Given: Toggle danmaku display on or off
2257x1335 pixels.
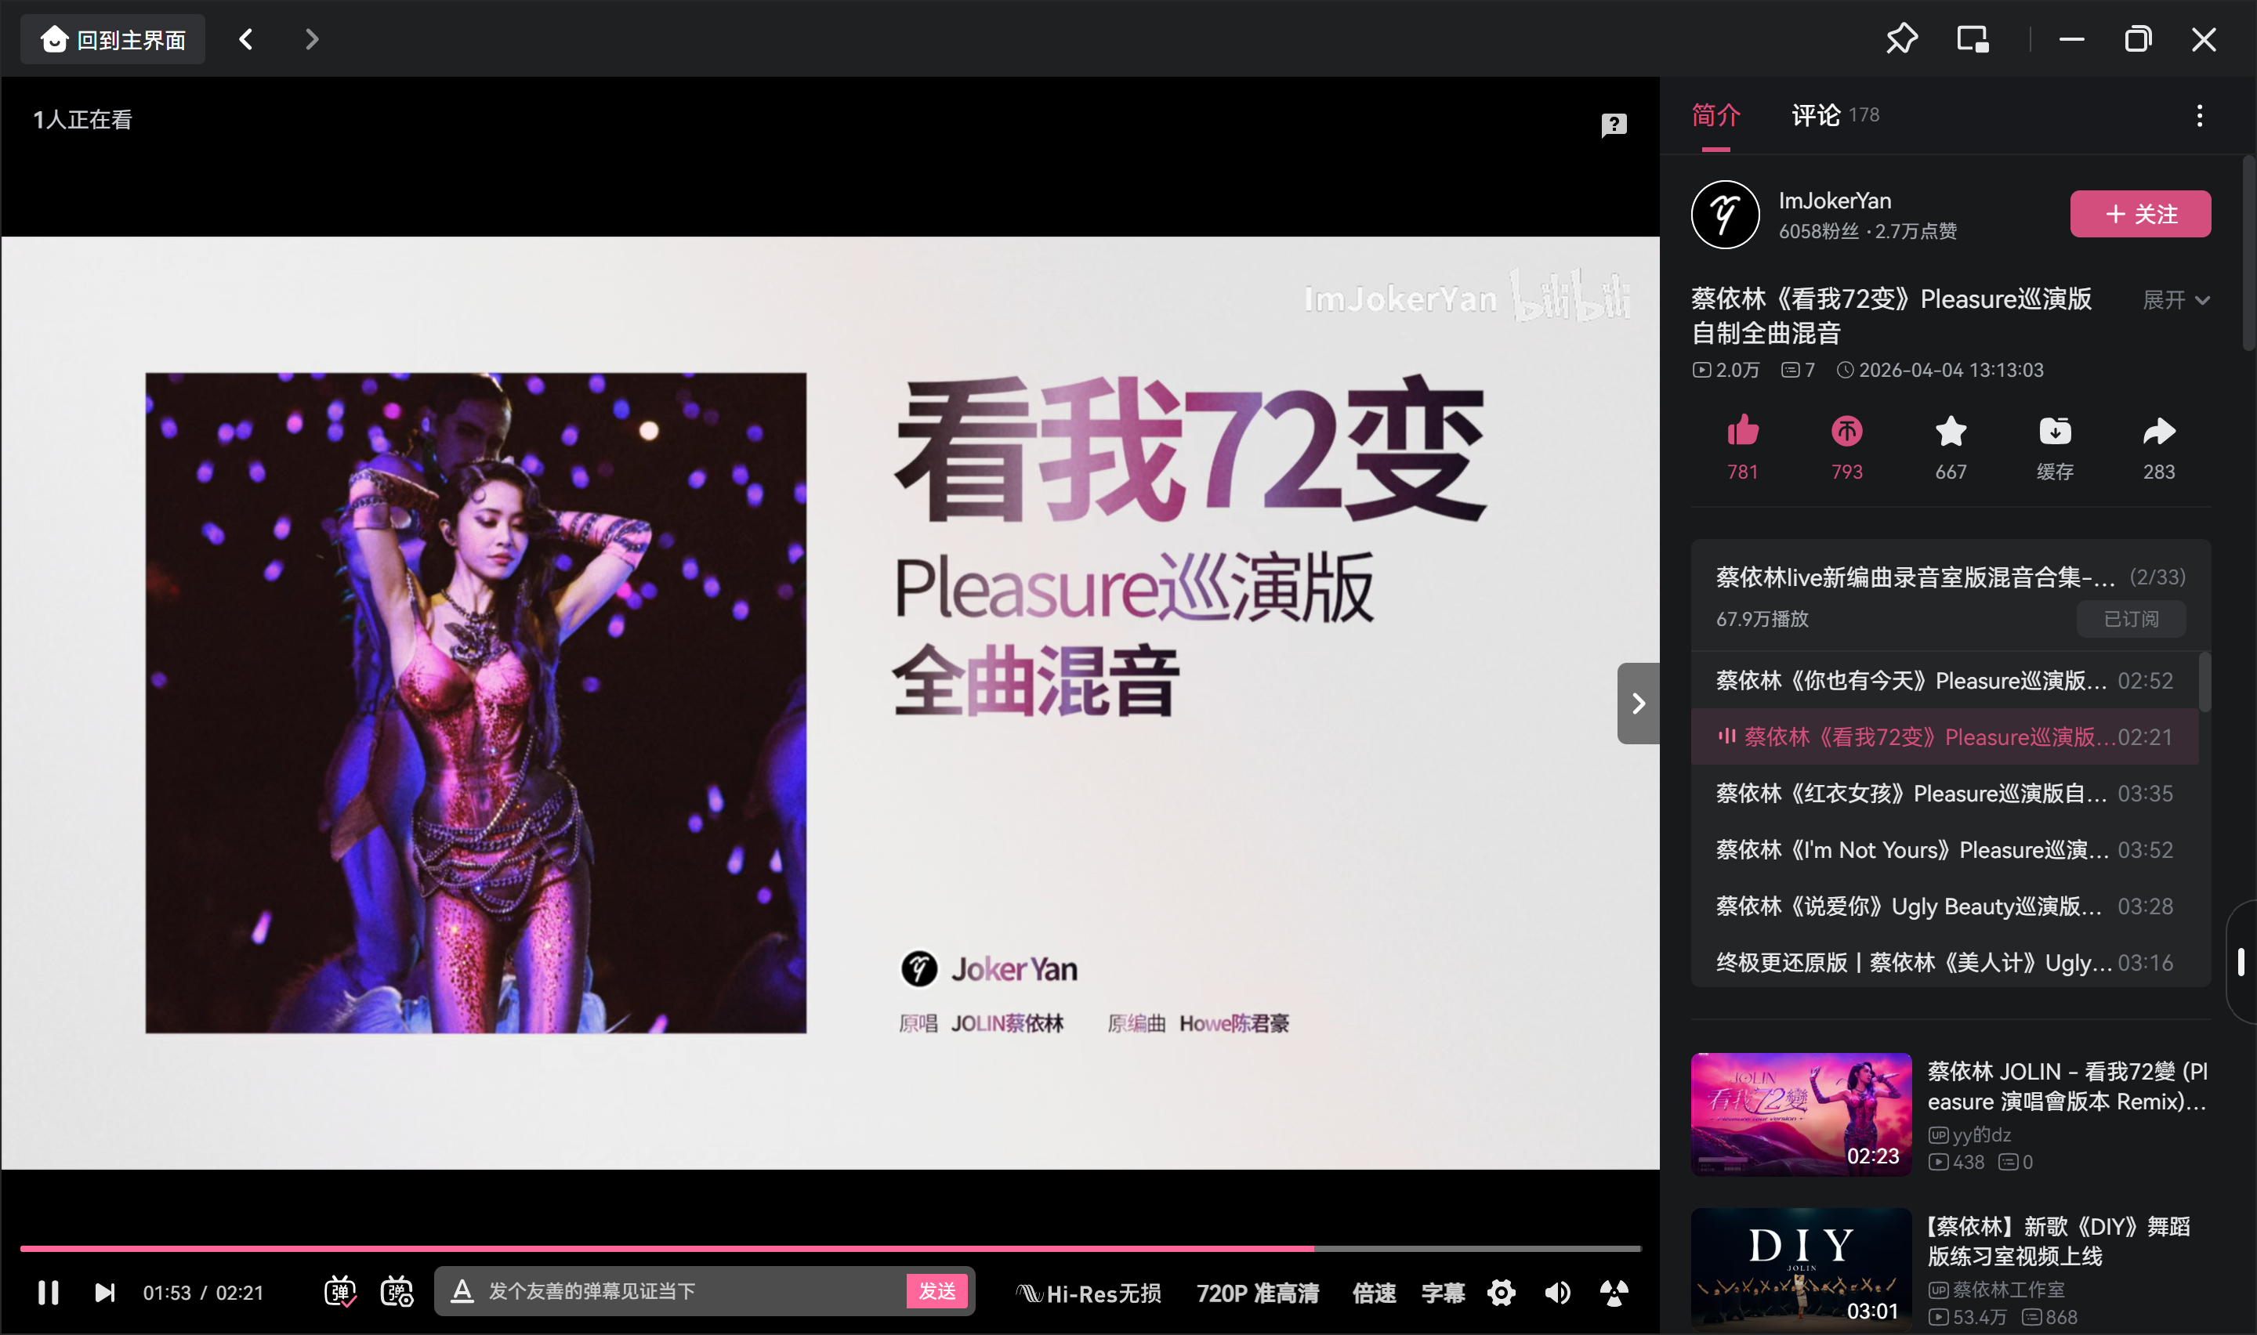Looking at the screenshot, I should pos(339,1293).
